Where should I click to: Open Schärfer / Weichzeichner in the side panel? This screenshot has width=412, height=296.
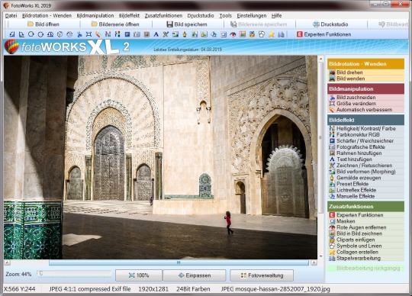365,141
